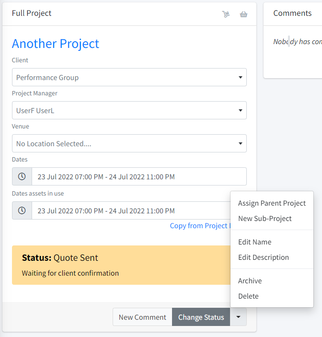322x337 pixels.
Task: Expand the Project Manager selector
Action: coord(129,110)
